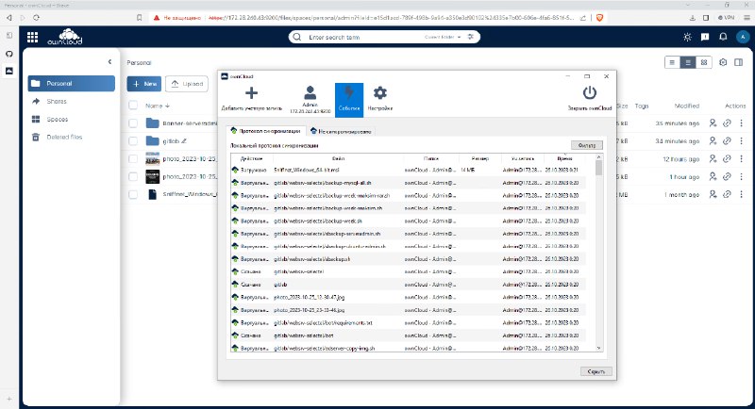The height and width of the screenshot is (409, 755).
Task: Add people to row modified 1 hour ago
Action: coord(713,177)
